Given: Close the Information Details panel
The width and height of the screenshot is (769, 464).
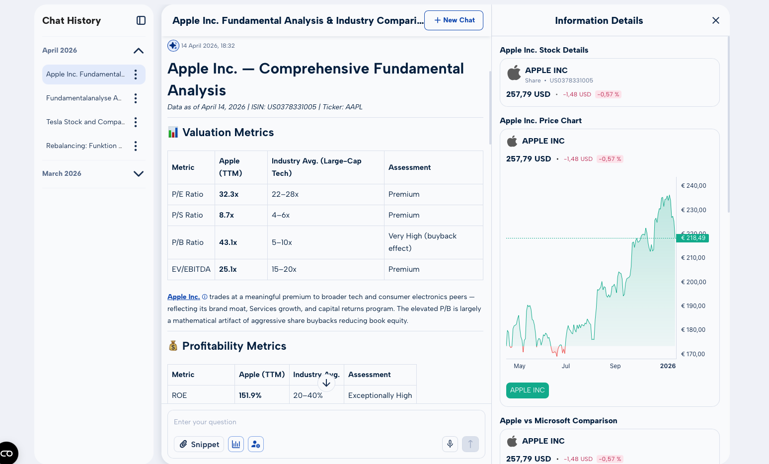Looking at the screenshot, I should 715,20.
